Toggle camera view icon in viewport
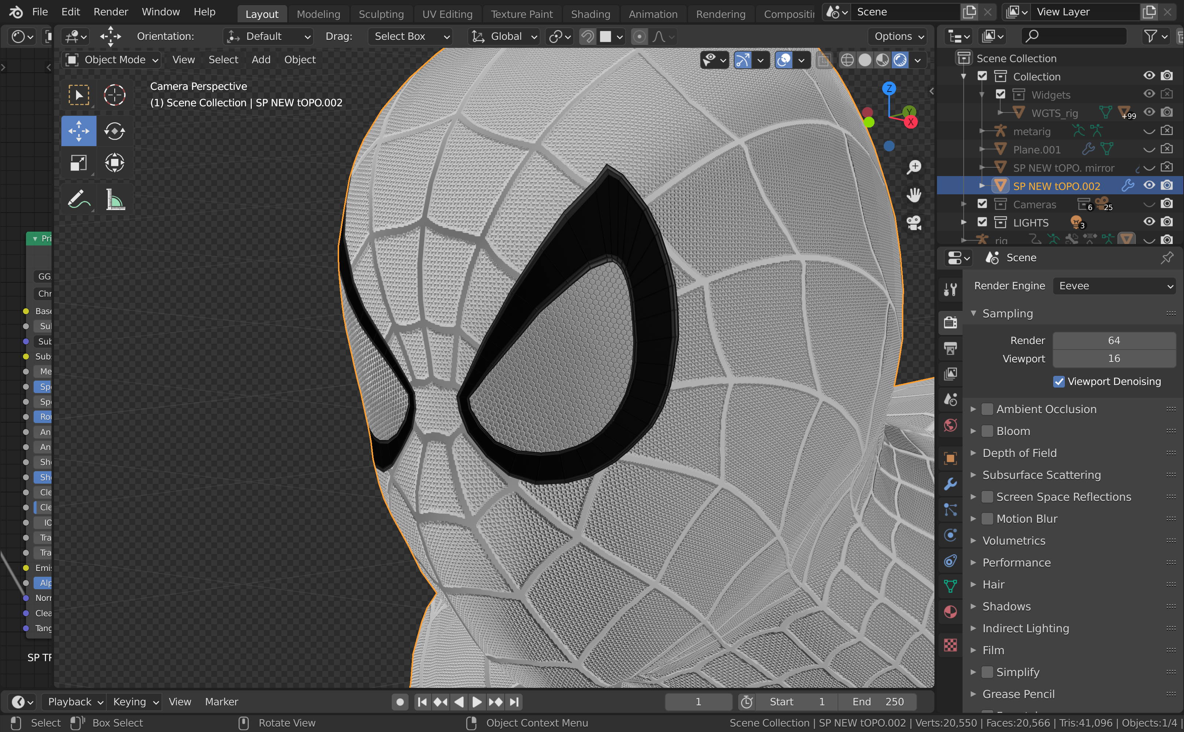1184x732 pixels. (x=913, y=223)
